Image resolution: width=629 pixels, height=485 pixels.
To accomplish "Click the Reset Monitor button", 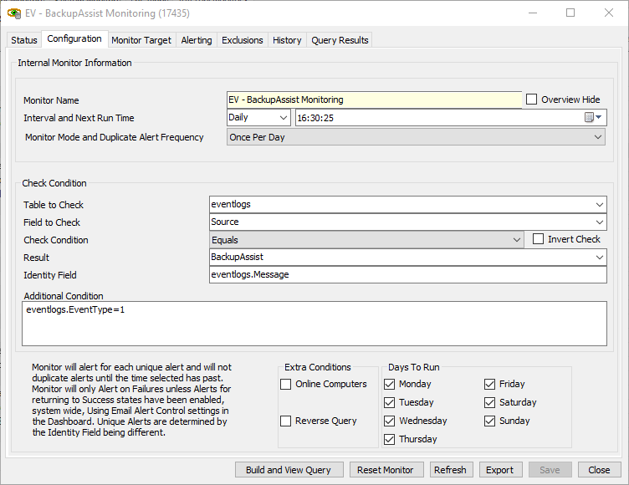I will (x=386, y=470).
